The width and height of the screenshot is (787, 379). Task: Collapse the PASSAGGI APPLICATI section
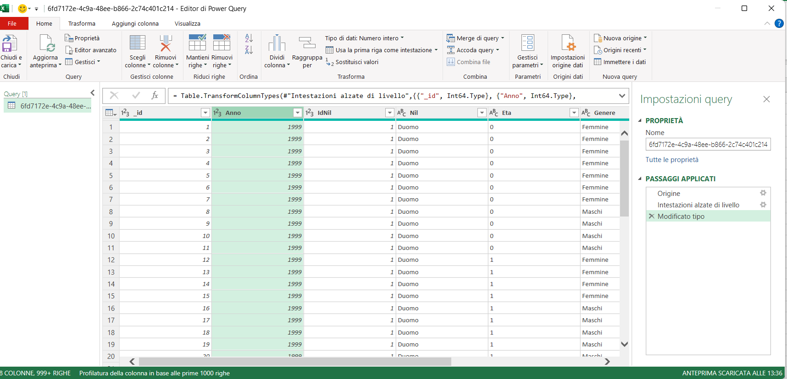tap(640, 179)
